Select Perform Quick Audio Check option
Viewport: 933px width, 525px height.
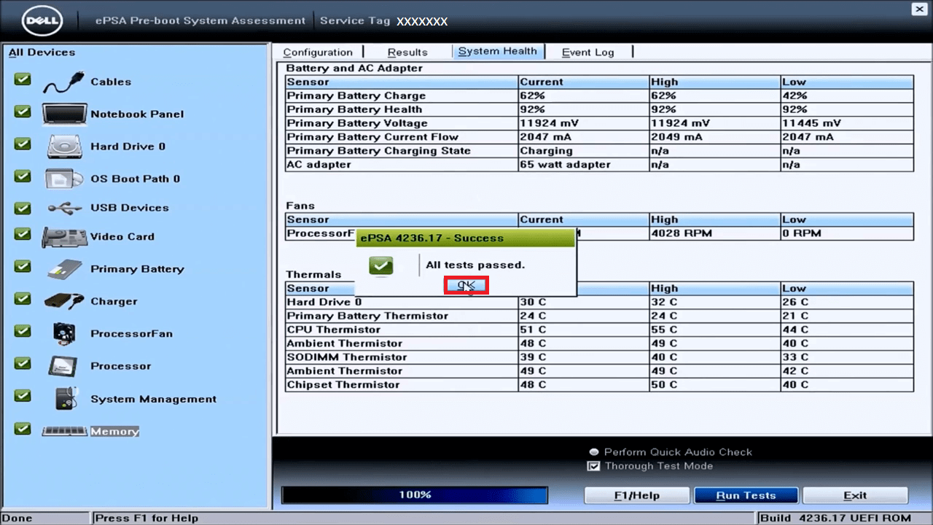tap(594, 452)
